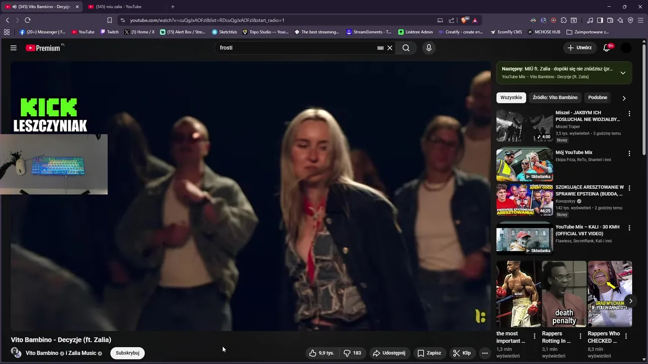Open more actions ellipsis under video
Image resolution: width=648 pixels, height=364 pixels.
(484, 353)
